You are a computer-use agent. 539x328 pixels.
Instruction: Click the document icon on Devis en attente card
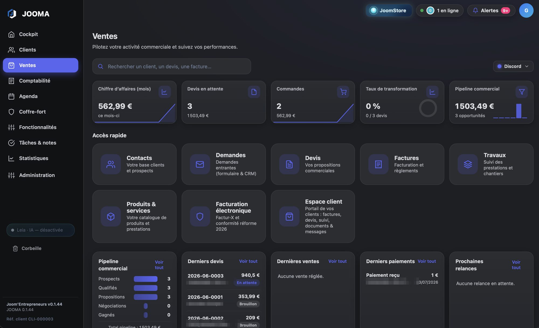coord(254,92)
